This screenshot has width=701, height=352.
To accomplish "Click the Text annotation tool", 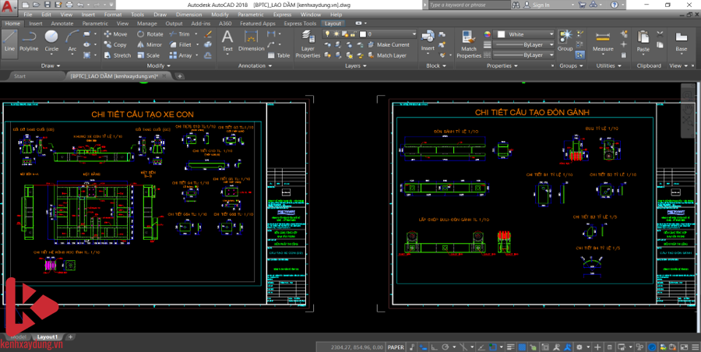I will 227,40.
